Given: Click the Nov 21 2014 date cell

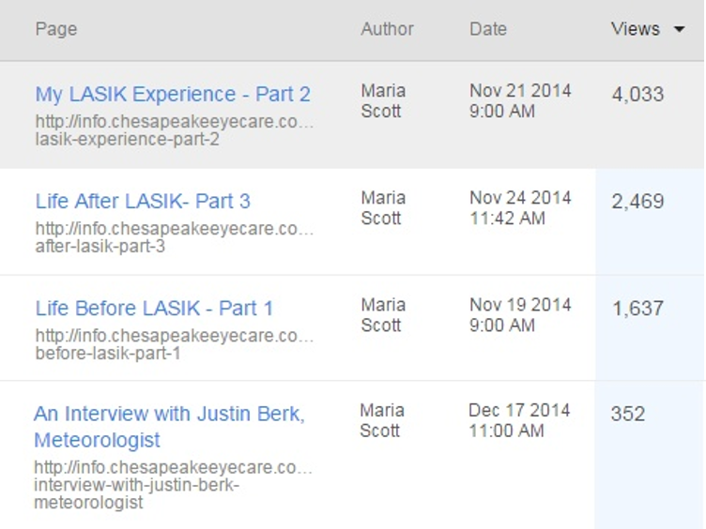Looking at the screenshot, I should coord(520,100).
